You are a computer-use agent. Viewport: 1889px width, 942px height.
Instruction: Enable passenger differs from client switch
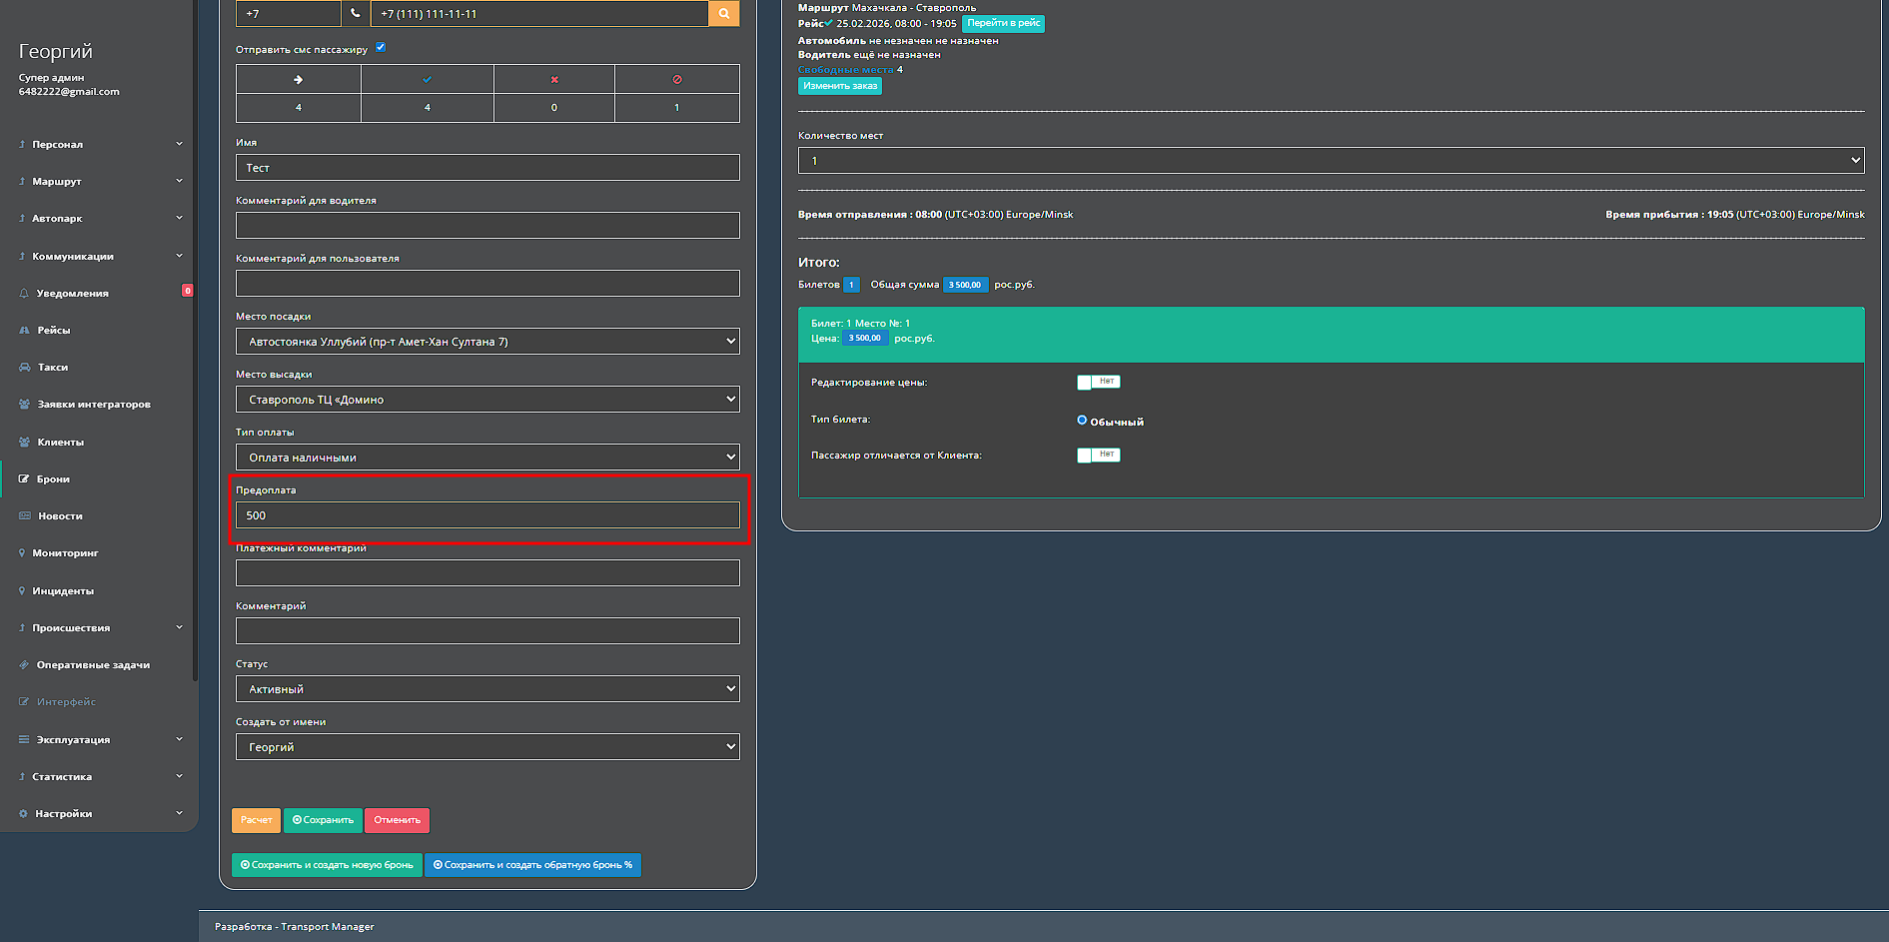coord(1098,456)
